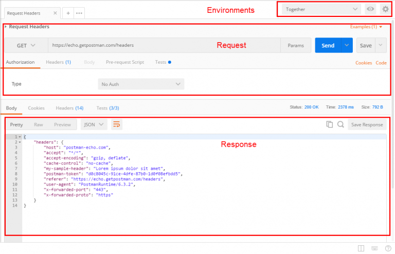Search the response body magnifier icon
This screenshot has width=395, height=254.
click(340, 124)
